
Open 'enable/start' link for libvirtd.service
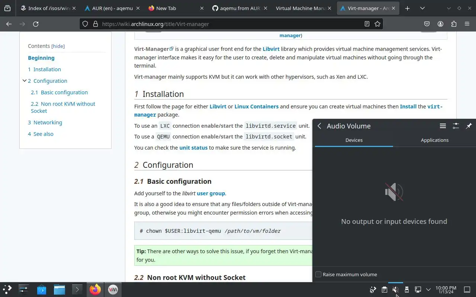[x=217, y=126]
